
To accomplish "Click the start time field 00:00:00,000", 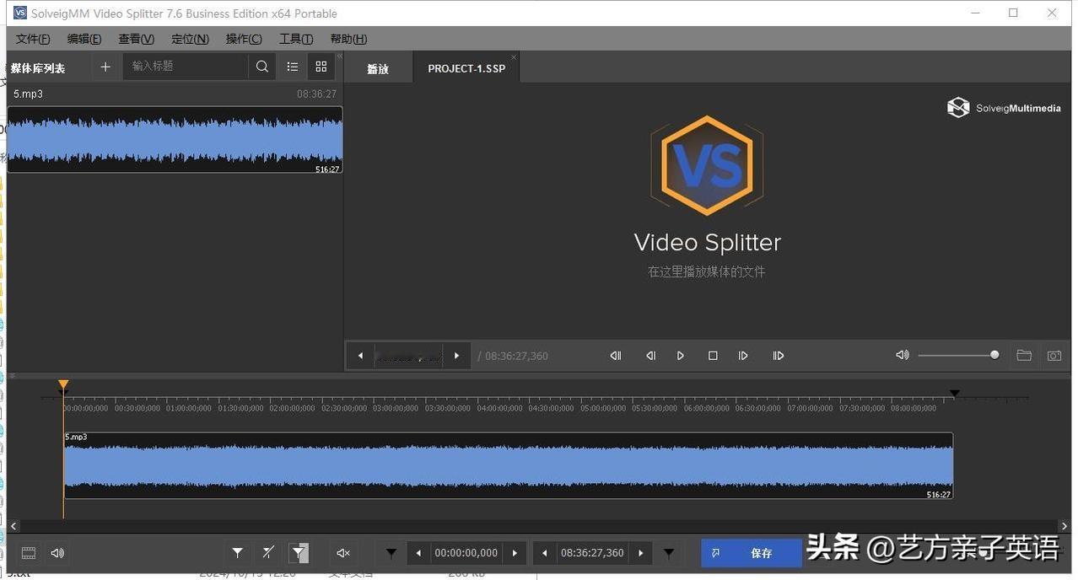I will coord(466,553).
